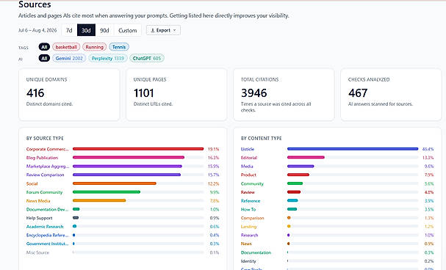
Task: Click the Review Comparison source type label
Action: 45,175
